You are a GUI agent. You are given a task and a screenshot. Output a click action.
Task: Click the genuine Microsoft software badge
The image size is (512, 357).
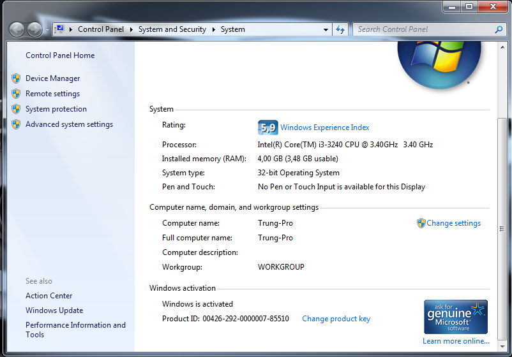coord(456,317)
